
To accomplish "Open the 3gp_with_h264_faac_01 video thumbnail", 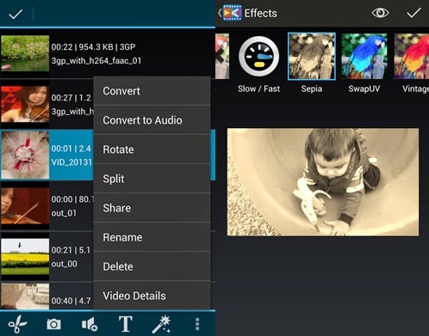I will click(x=25, y=53).
